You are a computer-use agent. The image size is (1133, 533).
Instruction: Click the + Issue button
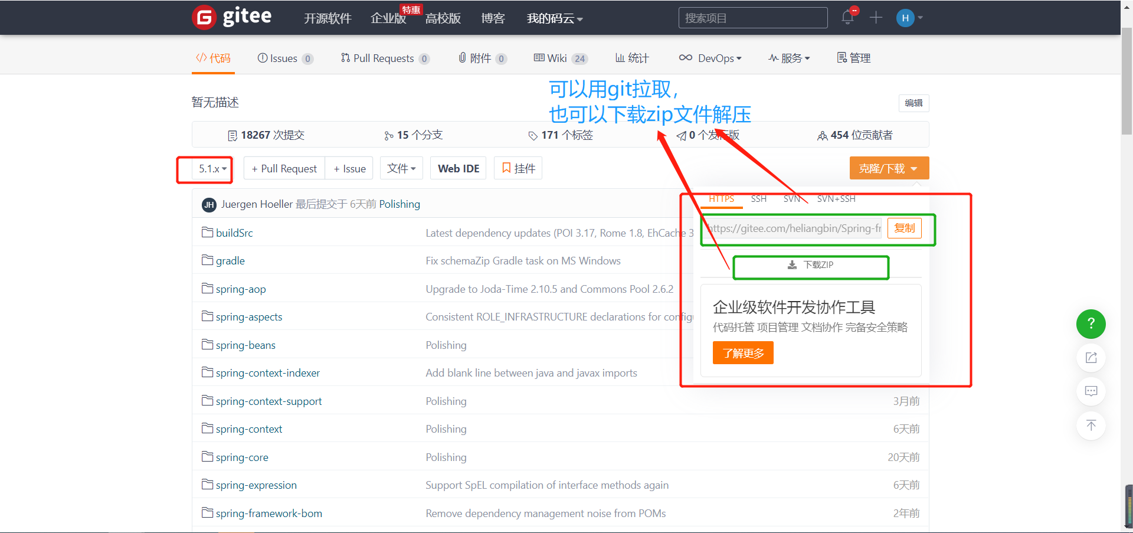point(349,169)
